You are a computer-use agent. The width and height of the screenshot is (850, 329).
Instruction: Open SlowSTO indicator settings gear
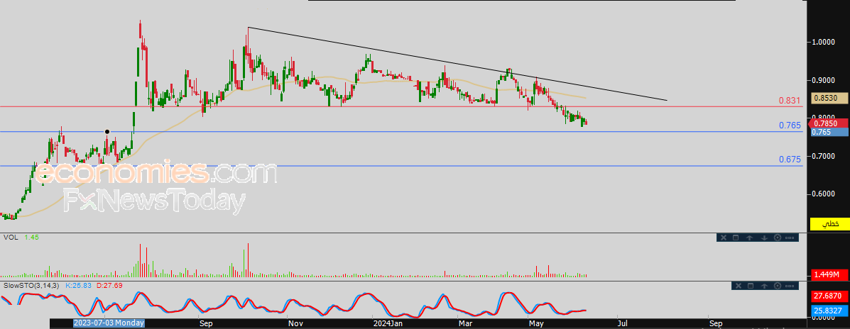[778, 286]
